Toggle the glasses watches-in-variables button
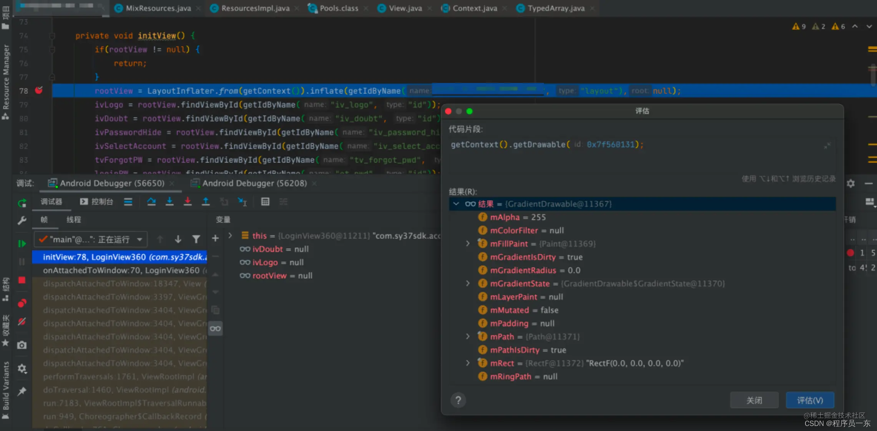This screenshot has width=877, height=431. click(x=216, y=328)
